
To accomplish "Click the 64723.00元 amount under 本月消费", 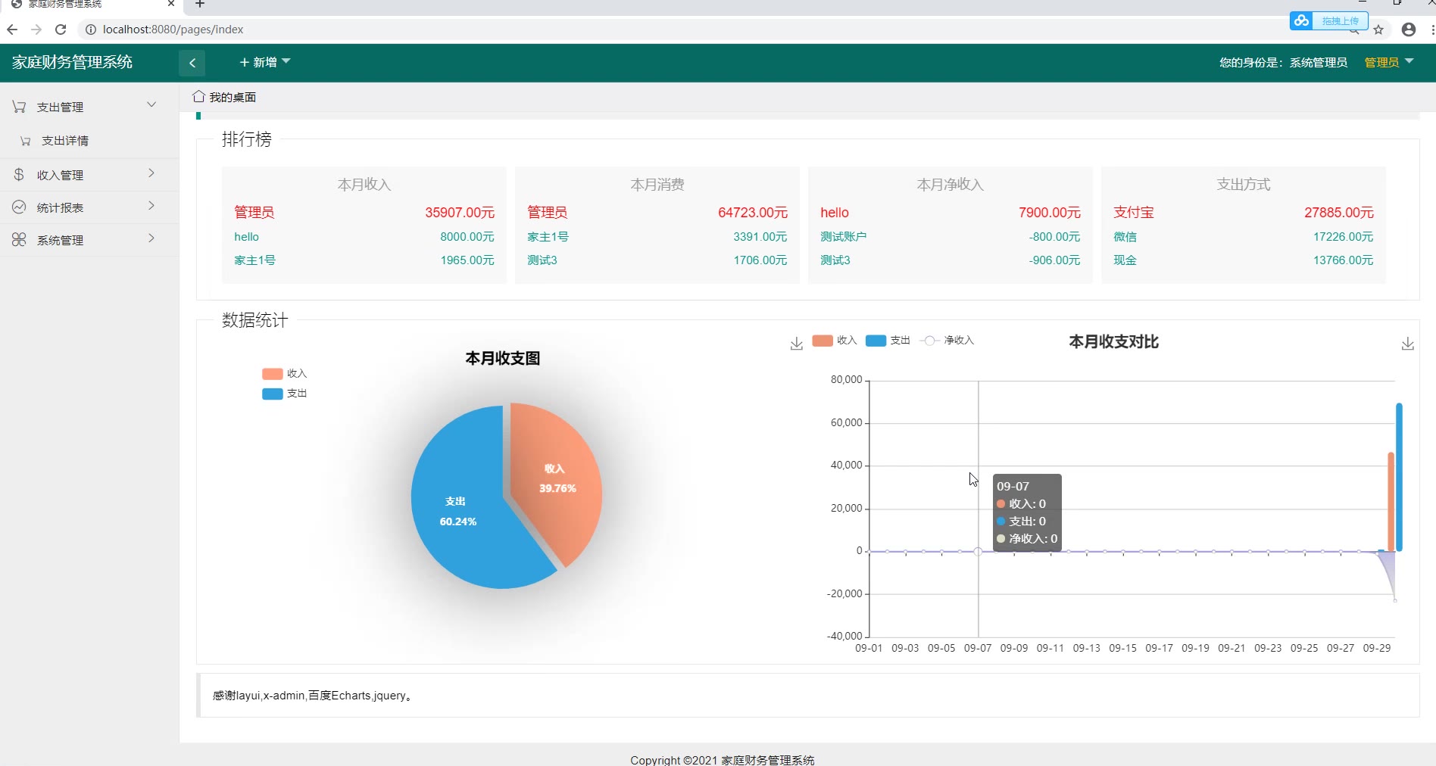I will point(753,213).
